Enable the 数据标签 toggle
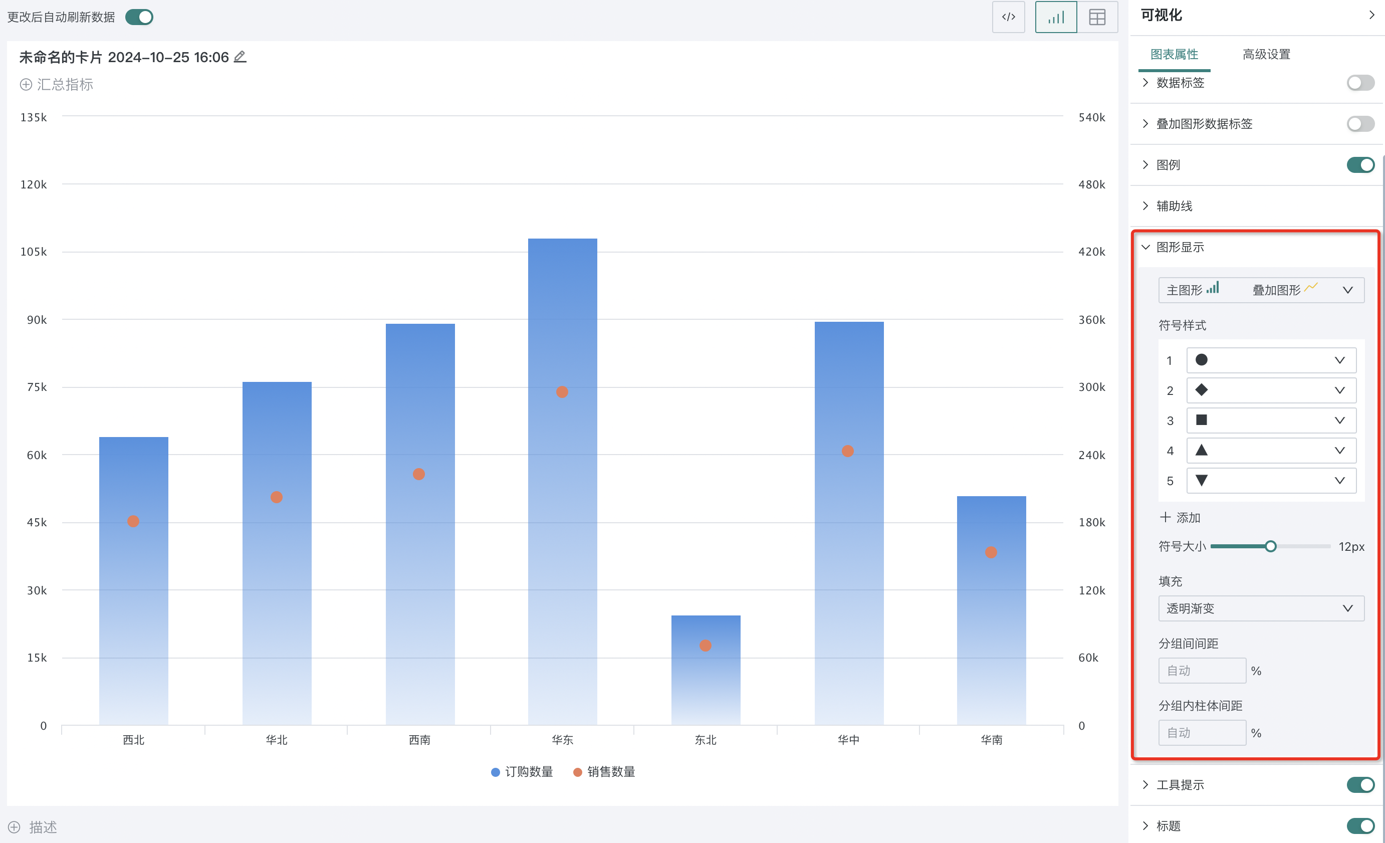 pos(1360,83)
